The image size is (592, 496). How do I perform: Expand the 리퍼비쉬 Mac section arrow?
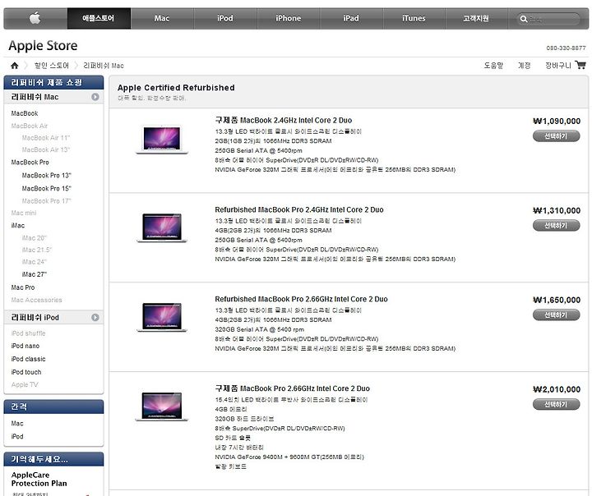pos(95,97)
